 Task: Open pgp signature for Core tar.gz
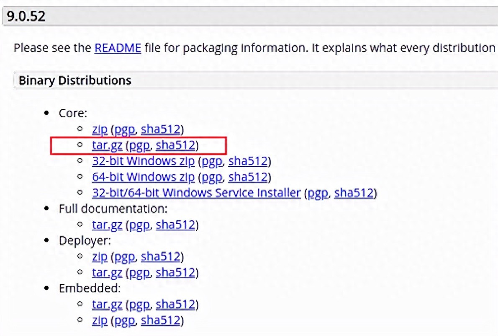point(140,145)
